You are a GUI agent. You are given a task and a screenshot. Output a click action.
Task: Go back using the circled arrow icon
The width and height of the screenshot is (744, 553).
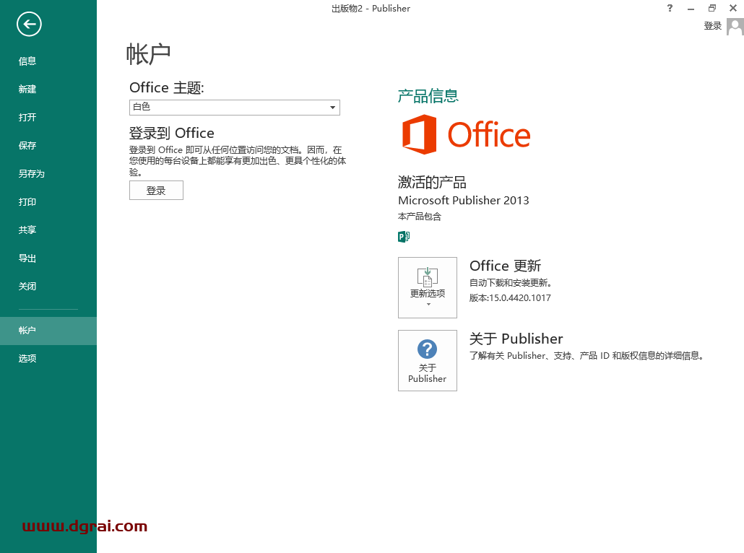pyautogui.click(x=29, y=25)
